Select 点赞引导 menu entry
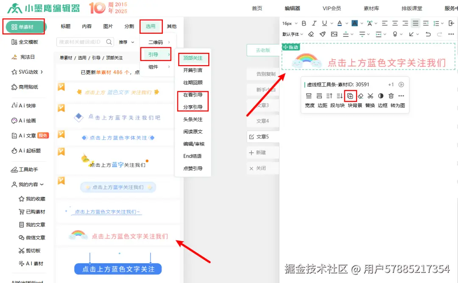Viewport: 458px width, 283px height. (193, 168)
